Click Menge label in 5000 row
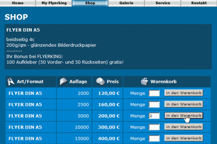The width and height of the screenshot is (217, 144). (138, 116)
